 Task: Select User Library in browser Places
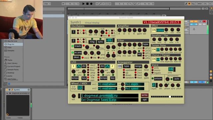pos(12,63)
